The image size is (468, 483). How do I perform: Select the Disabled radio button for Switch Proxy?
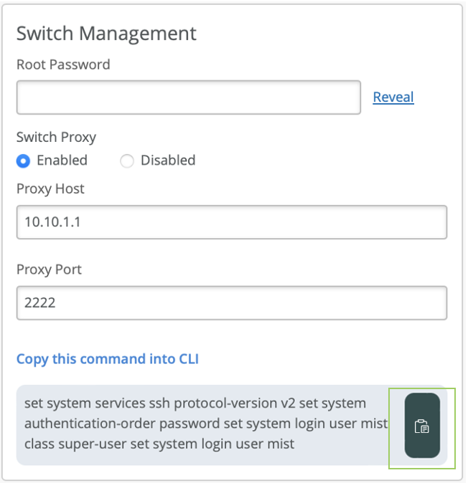[x=127, y=161]
